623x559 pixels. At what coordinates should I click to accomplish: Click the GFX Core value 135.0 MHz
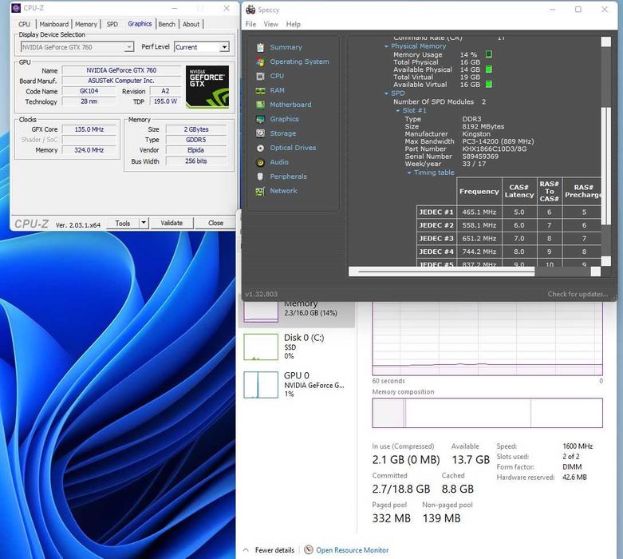click(89, 129)
